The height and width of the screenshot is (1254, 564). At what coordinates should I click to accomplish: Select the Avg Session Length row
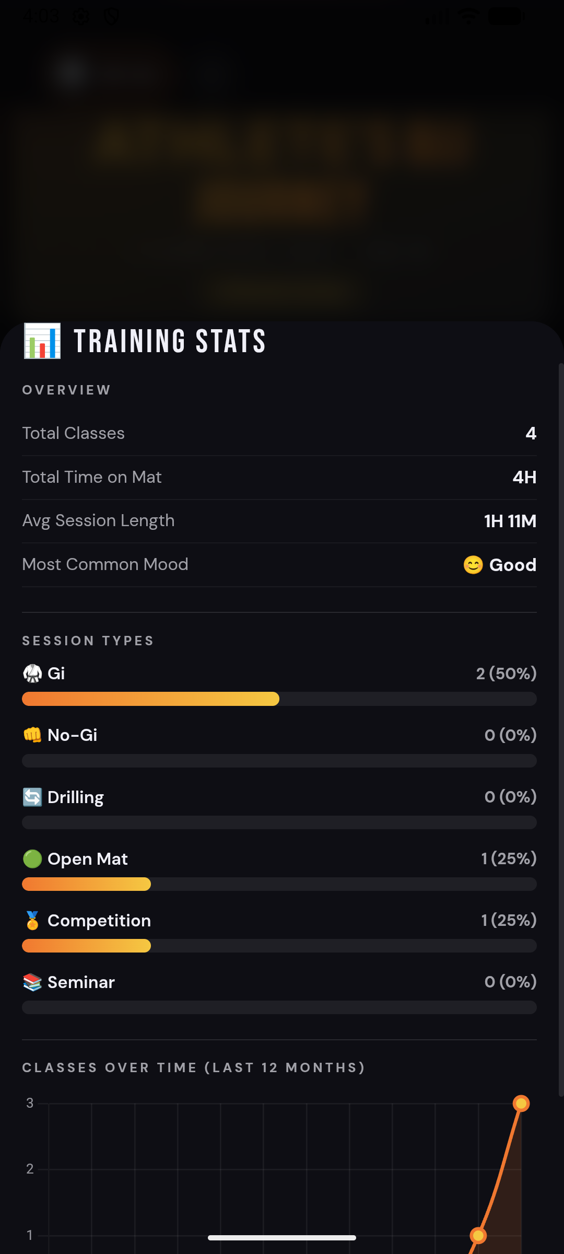[279, 520]
